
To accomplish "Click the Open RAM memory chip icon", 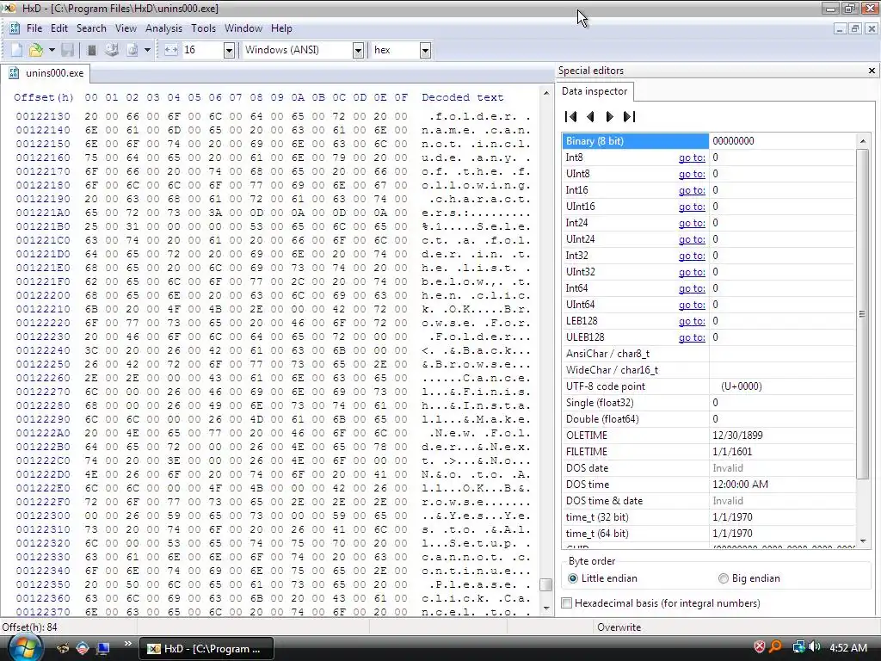I will pos(92,50).
